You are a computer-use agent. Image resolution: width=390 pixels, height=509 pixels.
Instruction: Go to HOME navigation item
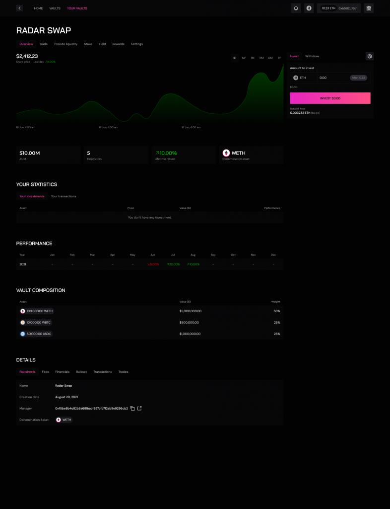point(39,8)
